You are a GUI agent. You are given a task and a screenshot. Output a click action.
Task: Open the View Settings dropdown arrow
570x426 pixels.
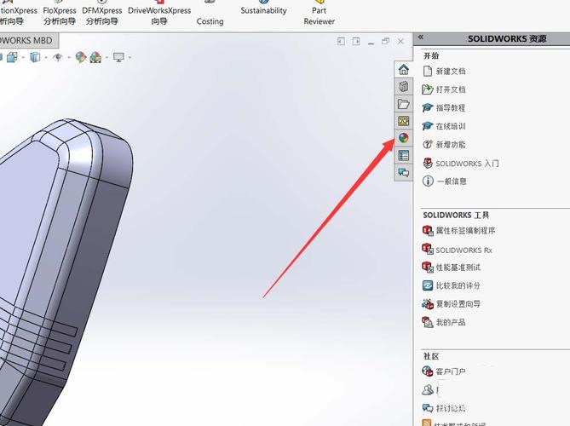130,57
